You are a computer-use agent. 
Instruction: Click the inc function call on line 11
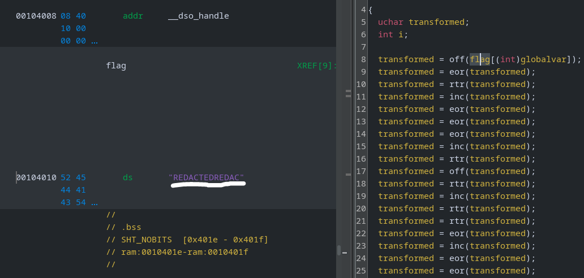[x=457, y=97]
